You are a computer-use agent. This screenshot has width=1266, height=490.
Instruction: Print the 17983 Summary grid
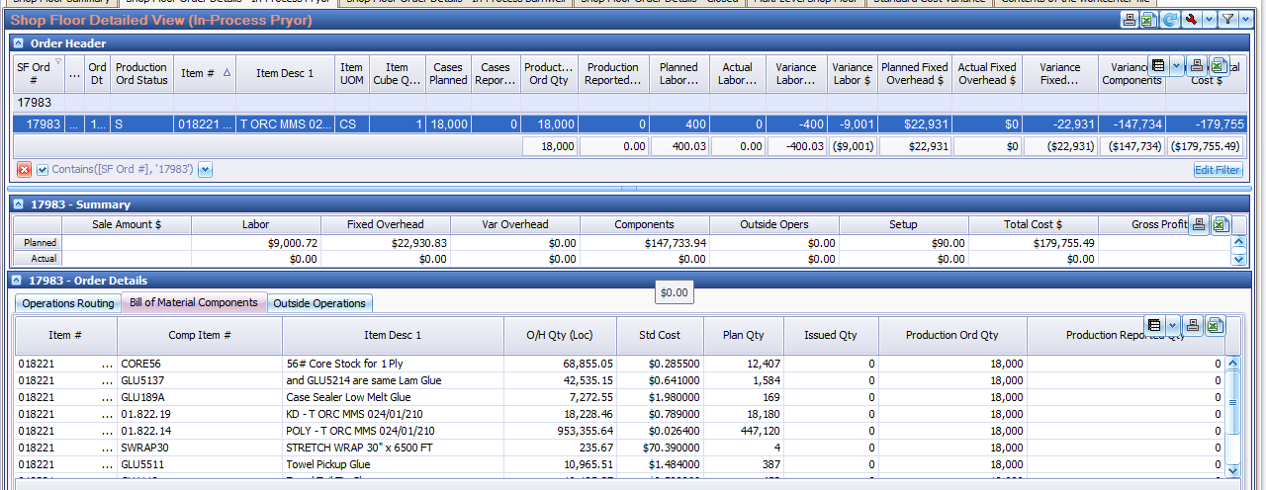pyautogui.click(x=1198, y=224)
